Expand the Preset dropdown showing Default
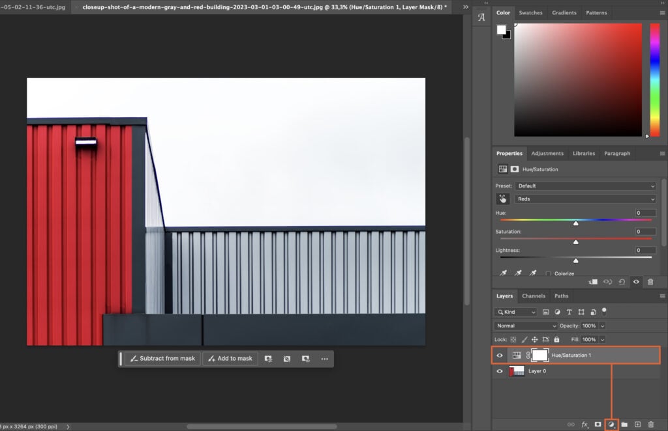668x431 pixels. pos(585,186)
